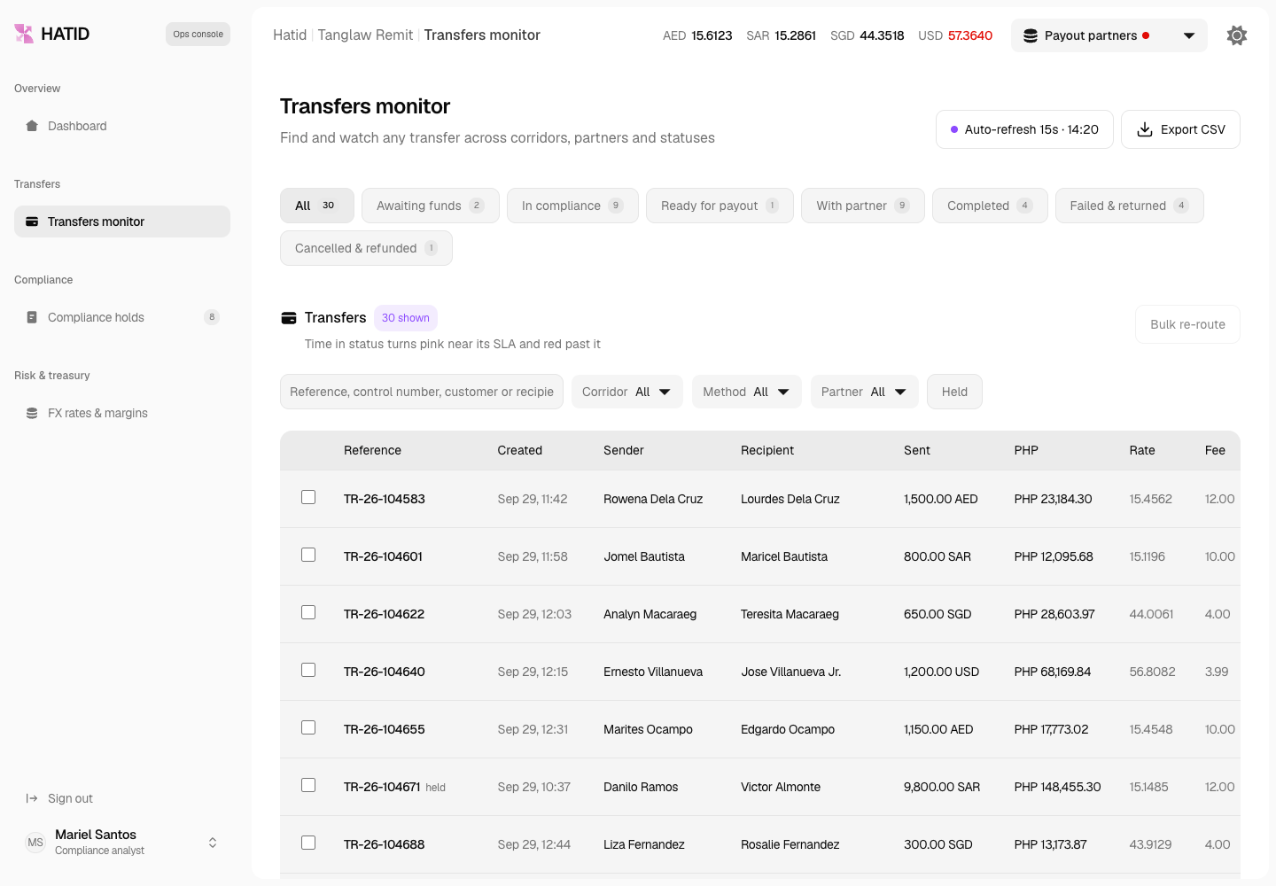The height and width of the screenshot is (886, 1276).
Task: Click the Transfers section card icon
Action: [289, 318]
